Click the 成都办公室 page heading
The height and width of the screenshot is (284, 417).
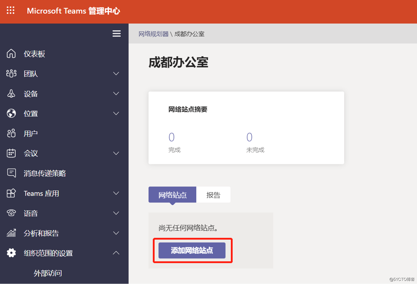click(x=178, y=62)
